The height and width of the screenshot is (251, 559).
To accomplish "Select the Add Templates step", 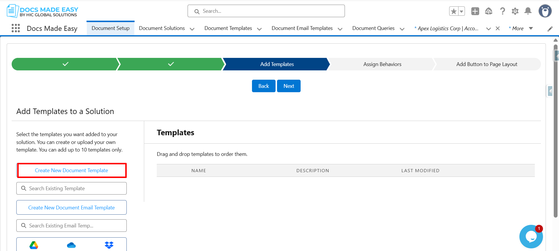I will pyautogui.click(x=277, y=64).
